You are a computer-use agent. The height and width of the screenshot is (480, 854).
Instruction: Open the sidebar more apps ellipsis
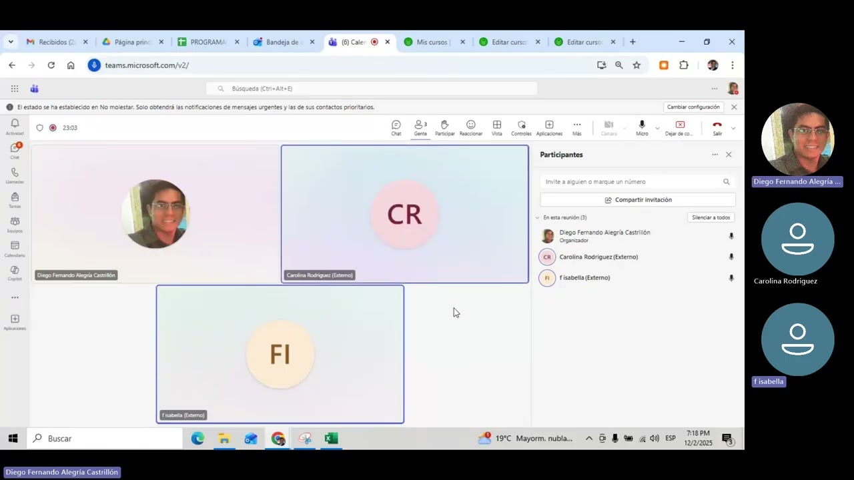point(15,297)
